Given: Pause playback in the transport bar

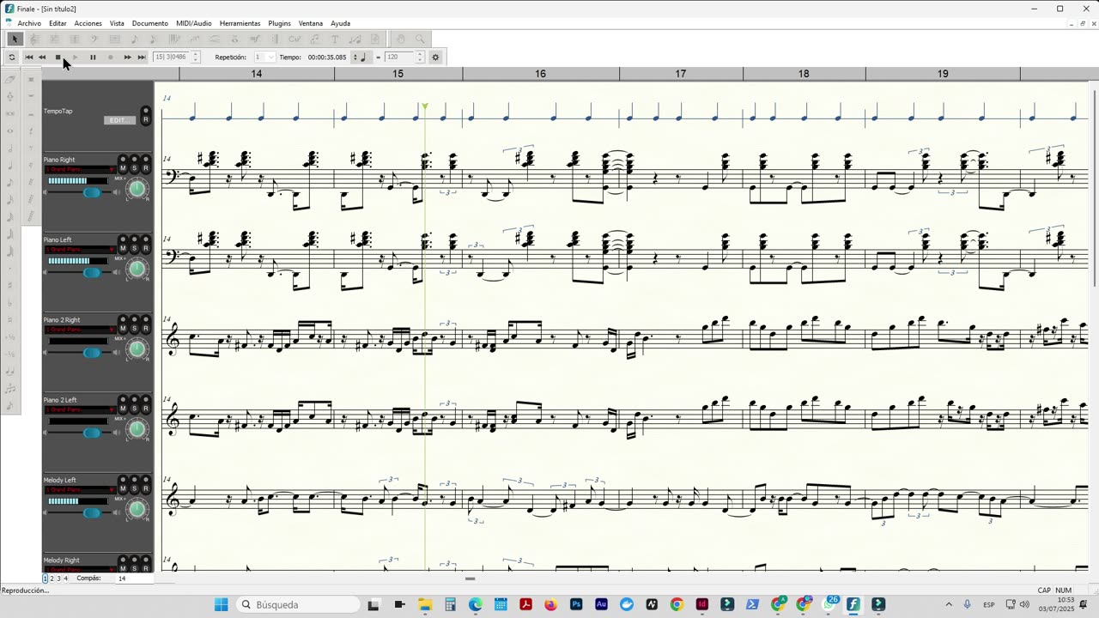Looking at the screenshot, I should click(x=93, y=58).
